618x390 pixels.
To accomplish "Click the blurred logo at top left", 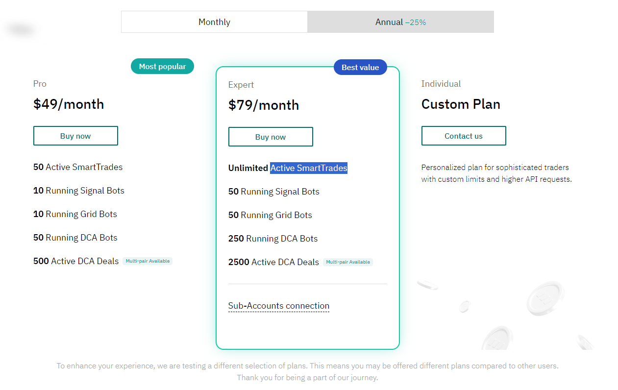I will [x=21, y=30].
